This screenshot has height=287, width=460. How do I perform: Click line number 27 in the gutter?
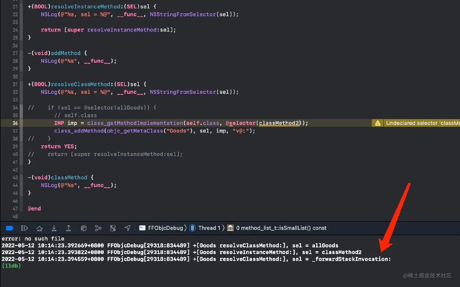click(15, 53)
